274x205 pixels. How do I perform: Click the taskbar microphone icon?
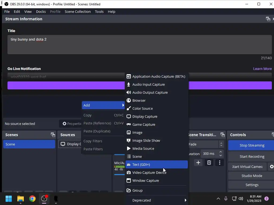226,199
